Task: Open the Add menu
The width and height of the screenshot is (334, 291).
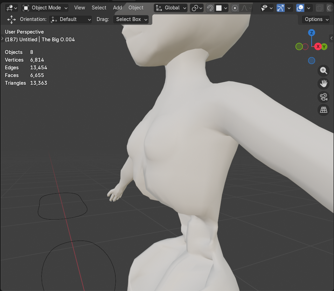Action: click(117, 8)
